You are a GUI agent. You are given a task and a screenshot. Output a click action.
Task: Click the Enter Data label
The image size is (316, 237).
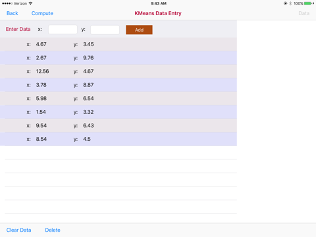tap(18, 29)
